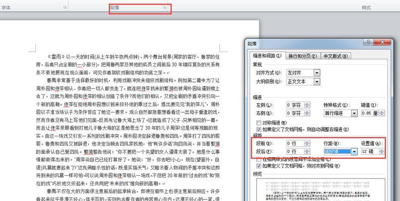The image size is (400, 201).
Task: Click the 段落 group label in ribbon
Action: 115,8
